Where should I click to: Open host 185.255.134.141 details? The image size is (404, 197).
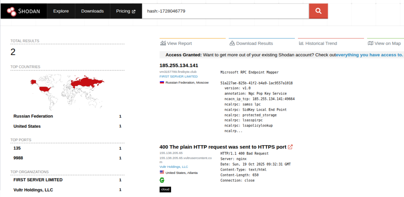pos(179,66)
